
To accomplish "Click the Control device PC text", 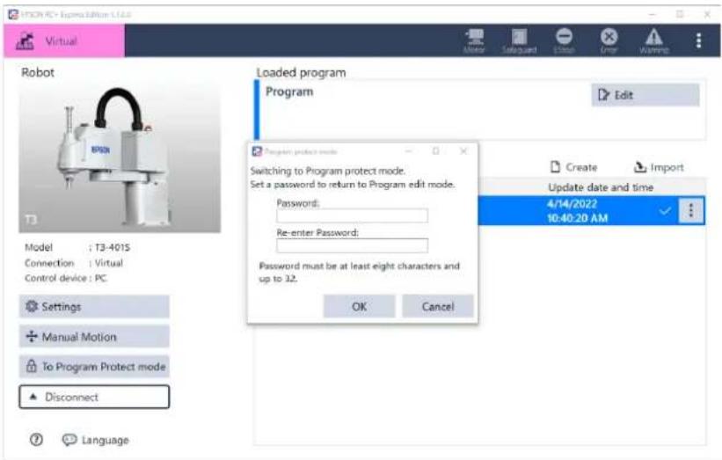I will (66, 278).
